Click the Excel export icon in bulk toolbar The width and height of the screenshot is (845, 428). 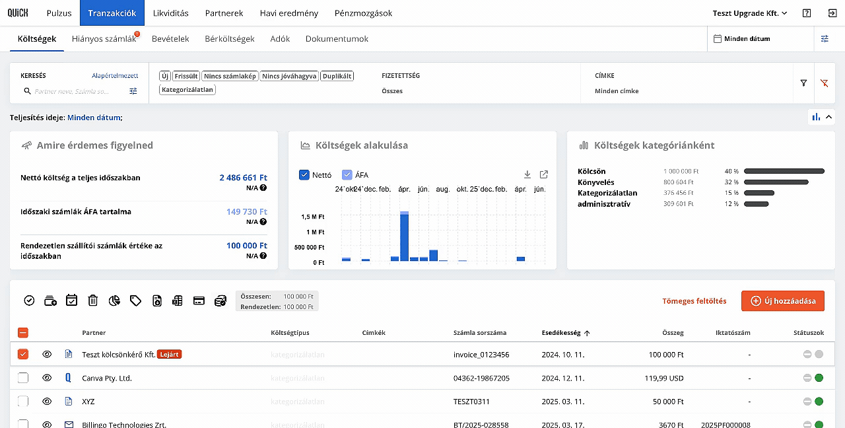coord(177,301)
